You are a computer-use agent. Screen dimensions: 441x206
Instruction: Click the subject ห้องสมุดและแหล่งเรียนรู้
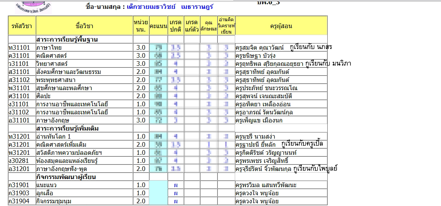click(x=67, y=161)
